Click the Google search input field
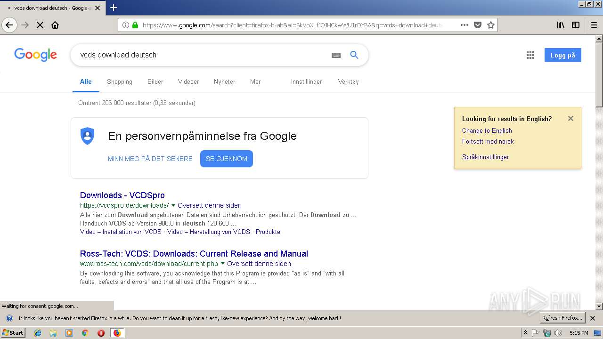603x339 pixels. click(x=203, y=55)
